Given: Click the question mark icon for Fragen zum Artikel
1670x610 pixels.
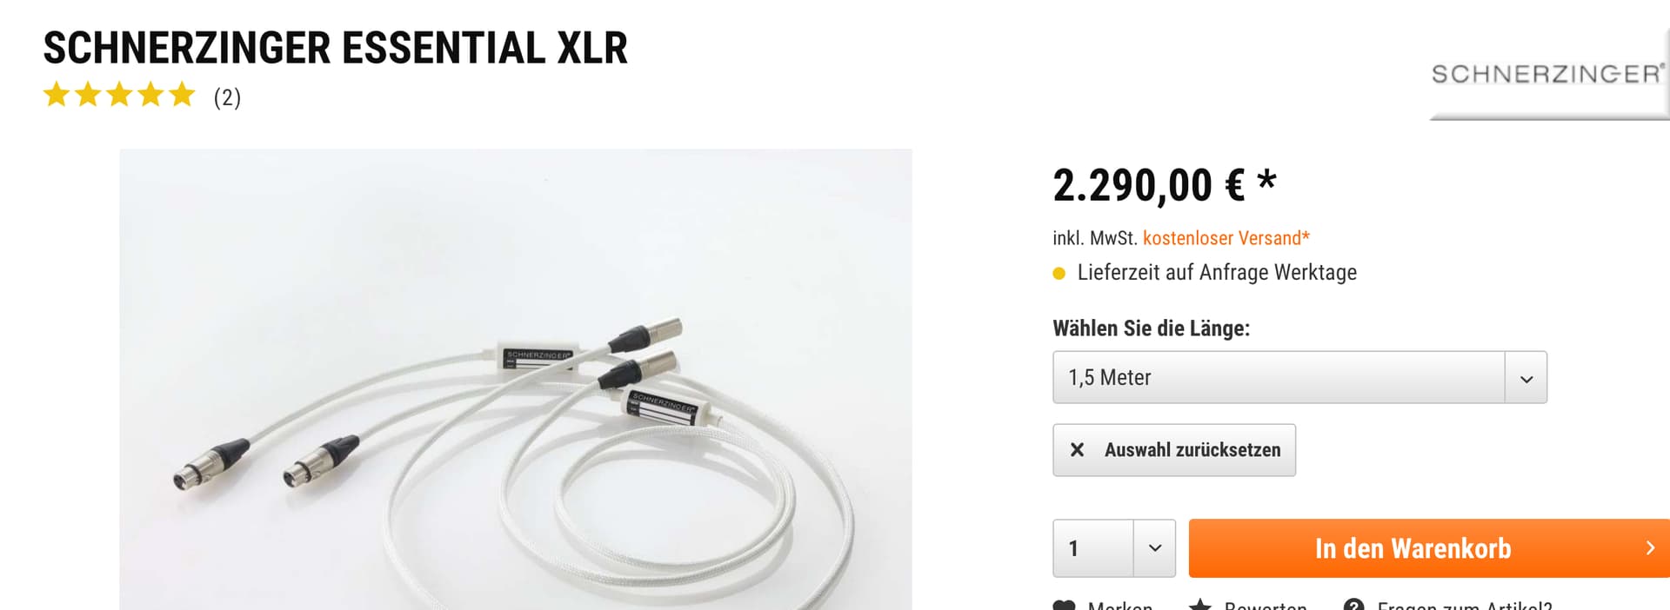Looking at the screenshot, I should tap(1353, 606).
